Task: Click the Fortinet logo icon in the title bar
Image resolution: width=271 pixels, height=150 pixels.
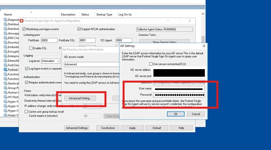Action: [x=22, y=21]
